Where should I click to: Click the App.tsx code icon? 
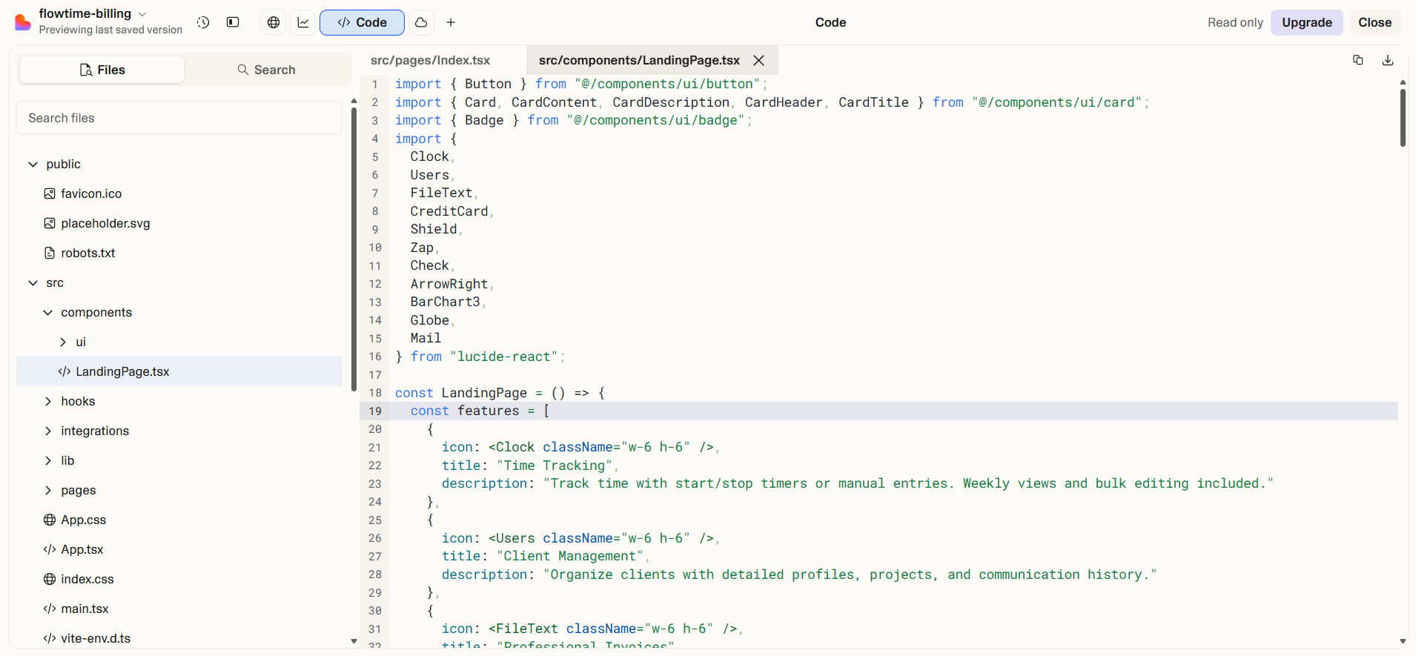tap(50, 549)
